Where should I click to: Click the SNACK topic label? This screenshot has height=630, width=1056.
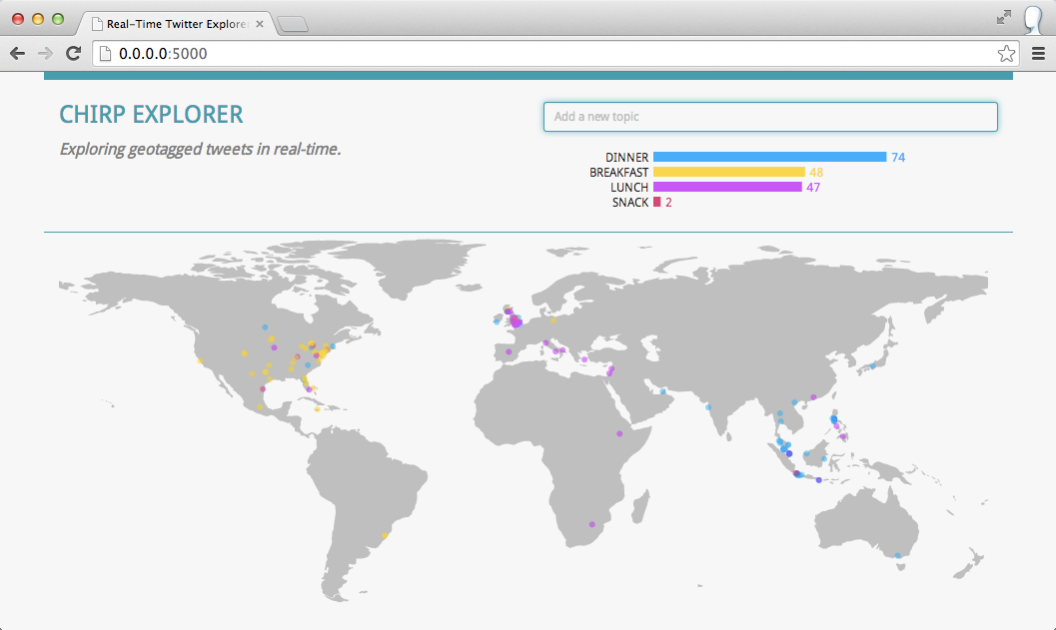coord(629,202)
